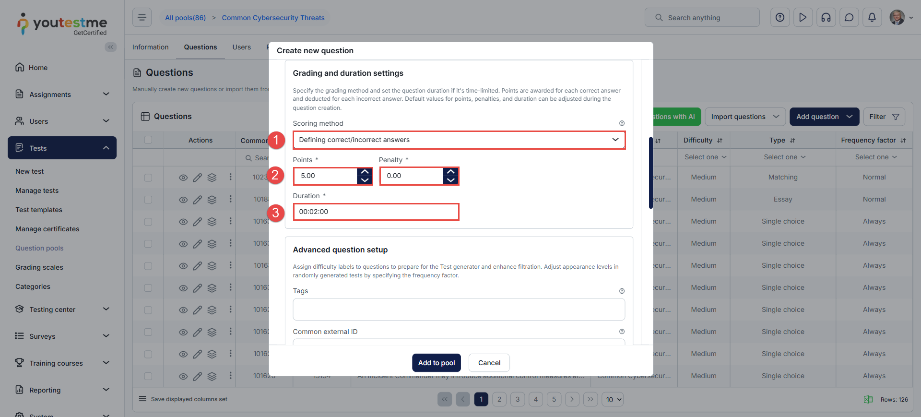921x417 pixels.
Task: Open the notifications bell
Action: click(x=872, y=18)
